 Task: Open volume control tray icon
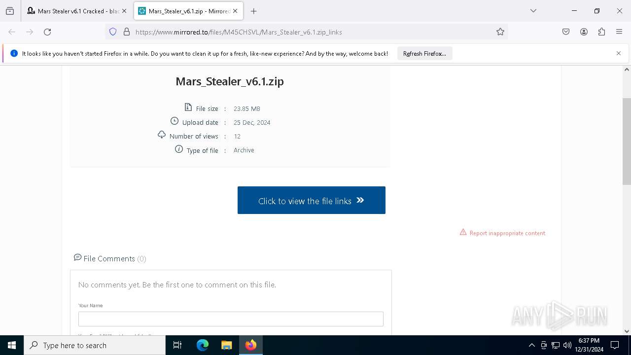[x=567, y=345]
